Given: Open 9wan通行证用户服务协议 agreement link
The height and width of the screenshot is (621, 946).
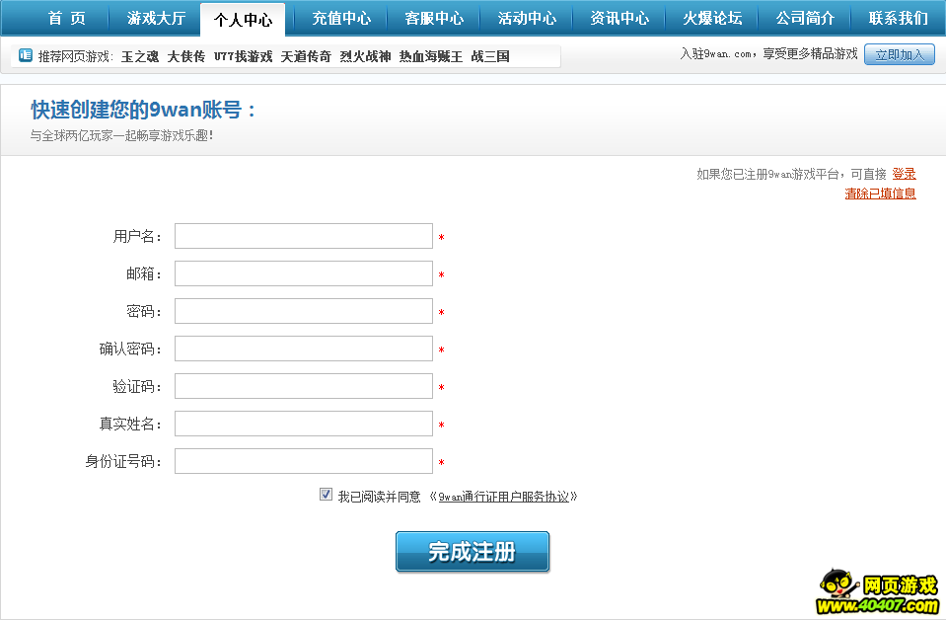Looking at the screenshot, I should [504, 497].
